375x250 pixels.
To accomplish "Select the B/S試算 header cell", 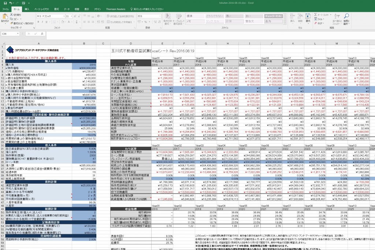I will 131,149.
